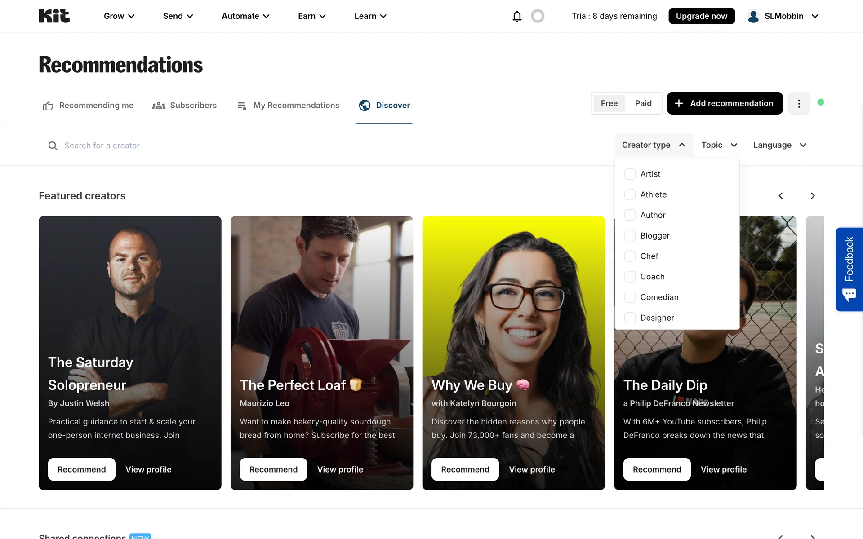Image resolution: width=863 pixels, height=539 pixels.
Task: Open the Feedback chat widget
Action: (849, 269)
